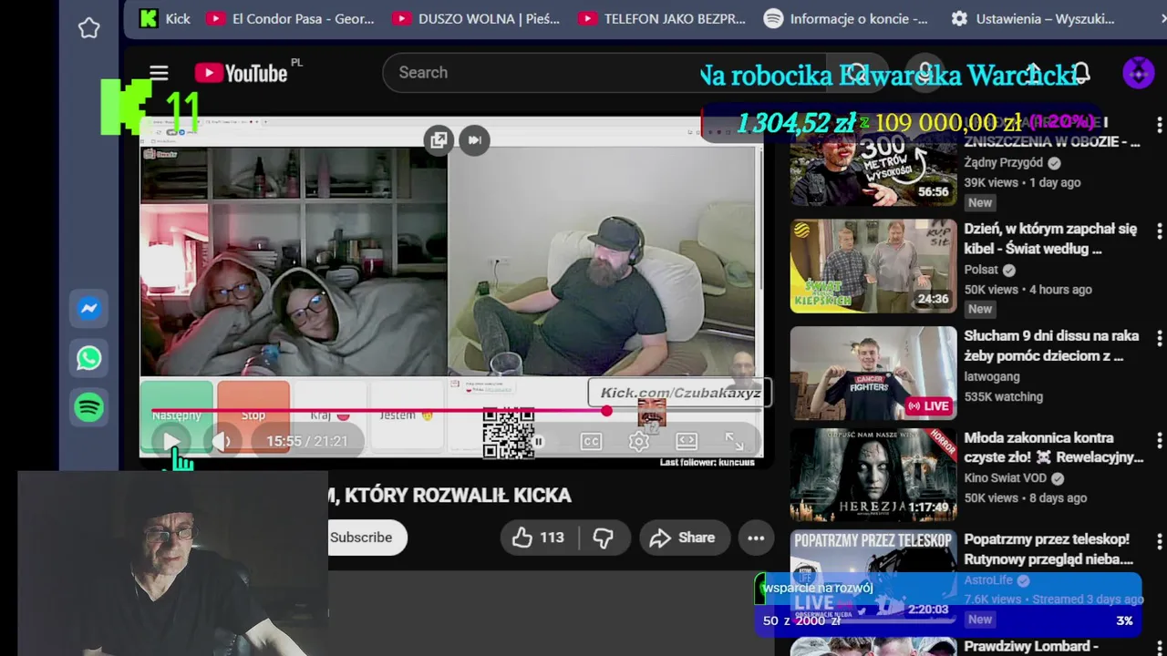The width and height of the screenshot is (1167, 656).
Task: Open more actions ellipsis below video
Action: pos(756,538)
